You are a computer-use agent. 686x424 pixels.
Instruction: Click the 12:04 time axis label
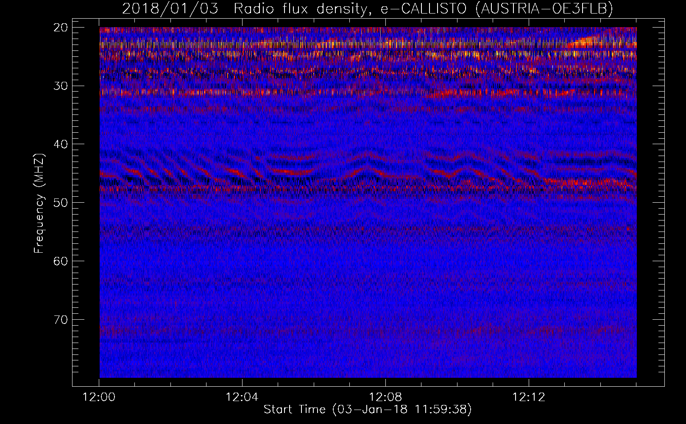[x=242, y=397]
